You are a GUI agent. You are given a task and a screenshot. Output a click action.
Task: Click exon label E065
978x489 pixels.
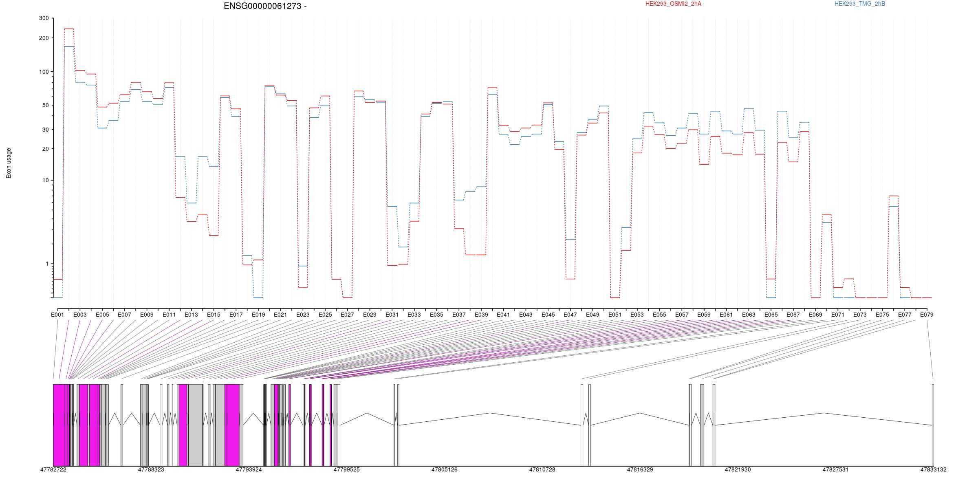point(771,315)
